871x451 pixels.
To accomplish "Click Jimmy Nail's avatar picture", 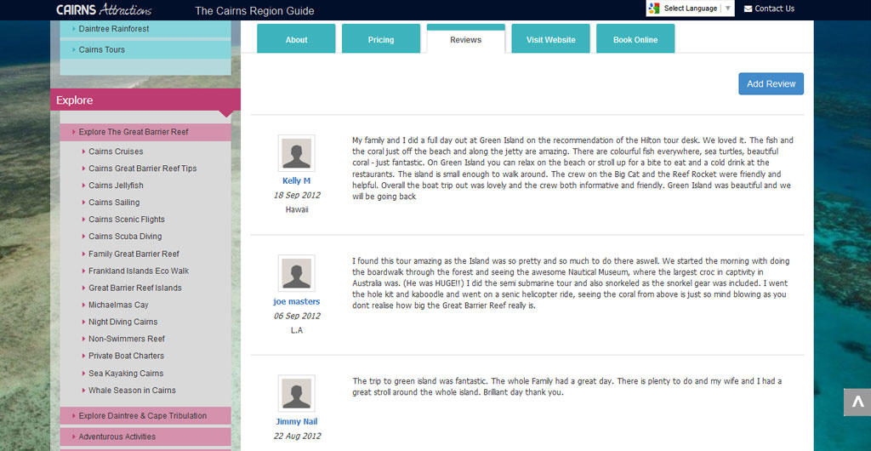I will pyautogui.click(x=296, y=393).
